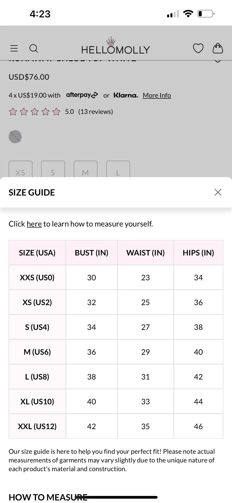Tap the BUST (IN) column header
The width and height of the screenshot is (232, 503).
tap(92, 253)
